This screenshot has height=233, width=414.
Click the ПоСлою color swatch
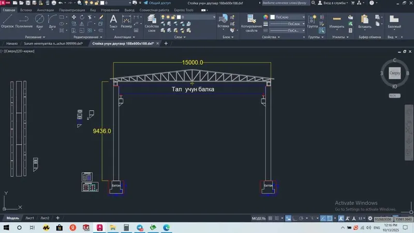pos(273,17)
